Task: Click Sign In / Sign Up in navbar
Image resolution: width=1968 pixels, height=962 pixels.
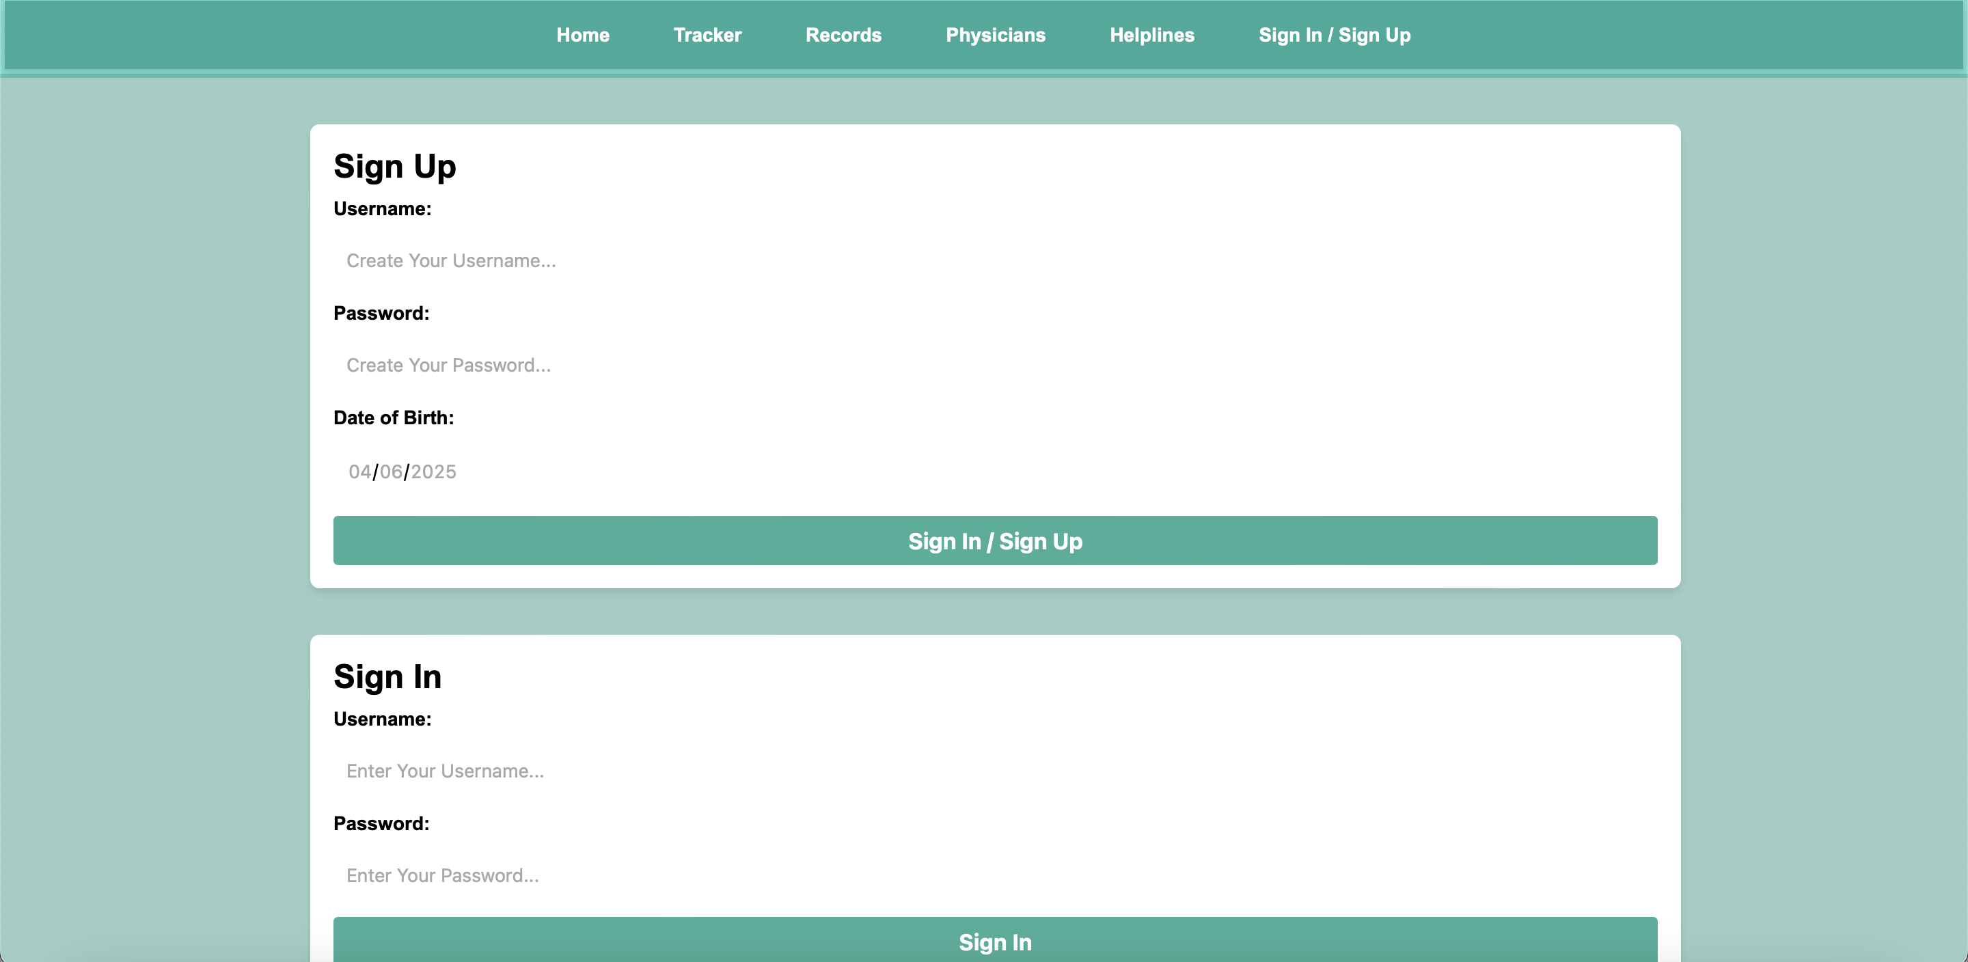Action: [x=1334, y=35]
